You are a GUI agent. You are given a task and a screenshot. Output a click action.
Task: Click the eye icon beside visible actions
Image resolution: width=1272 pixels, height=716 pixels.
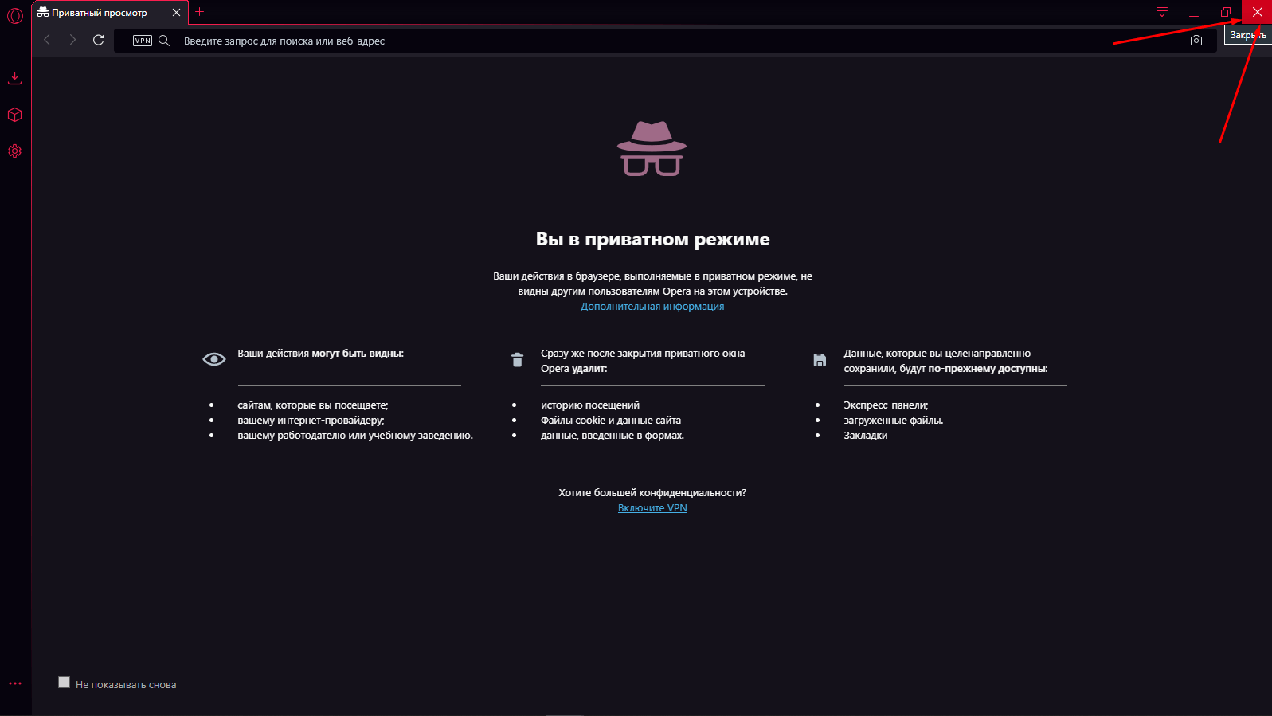pyautogui.click(x=213, y=359)
